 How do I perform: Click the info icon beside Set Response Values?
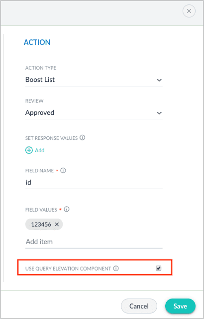[82, 138]
